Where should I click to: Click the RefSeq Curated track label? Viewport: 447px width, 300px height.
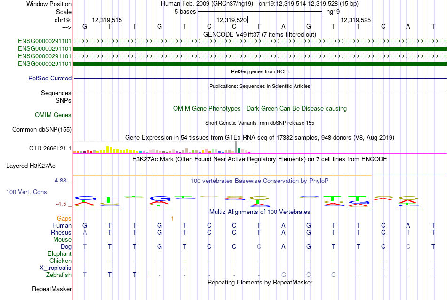tap(49, 78)
